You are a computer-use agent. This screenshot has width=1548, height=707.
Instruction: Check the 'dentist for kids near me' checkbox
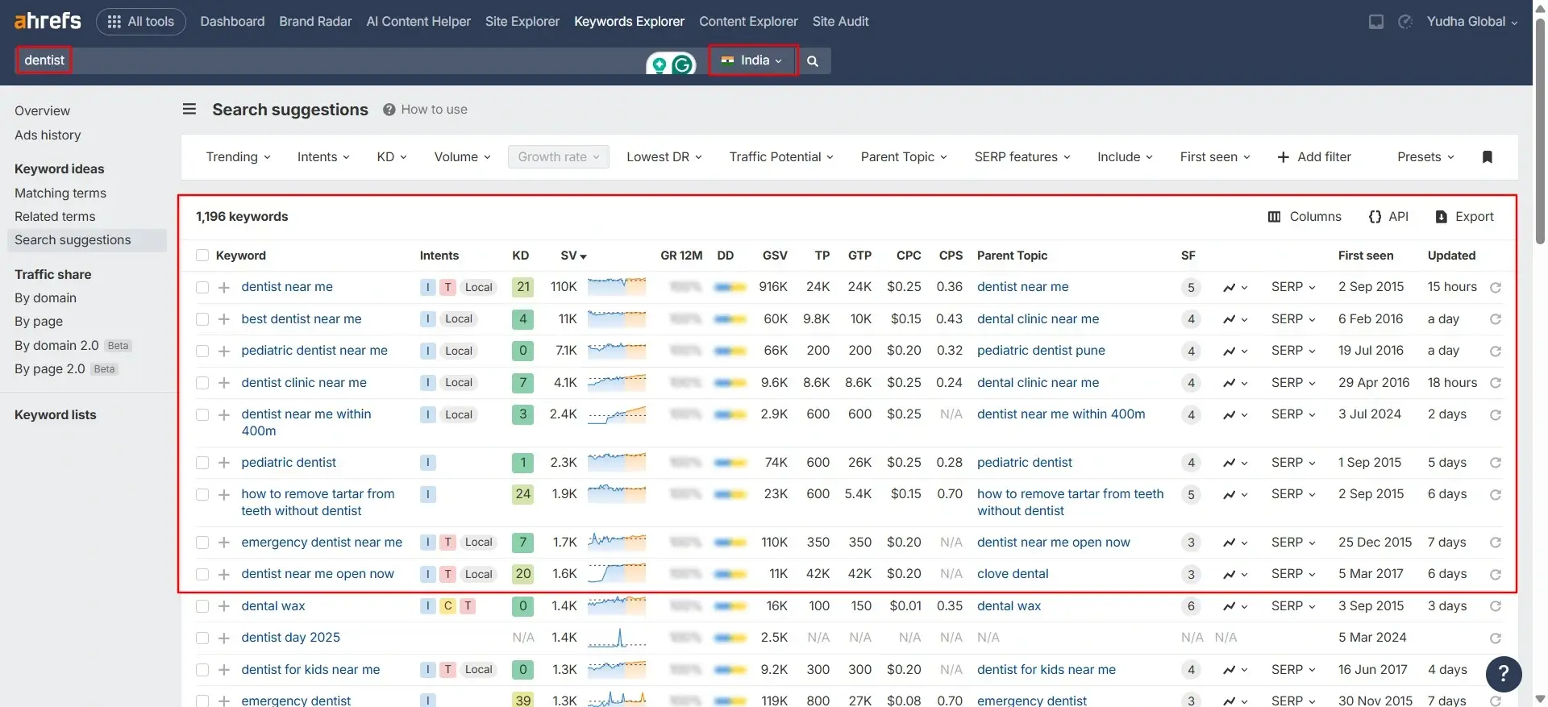coord(202,670)
